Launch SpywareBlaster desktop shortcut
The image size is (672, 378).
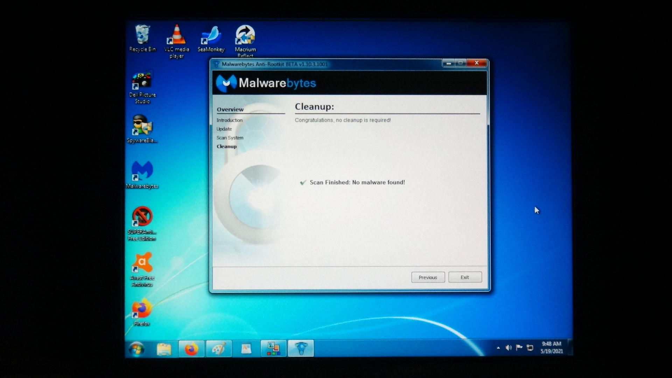pyautogui.click(x=142, y=129)
